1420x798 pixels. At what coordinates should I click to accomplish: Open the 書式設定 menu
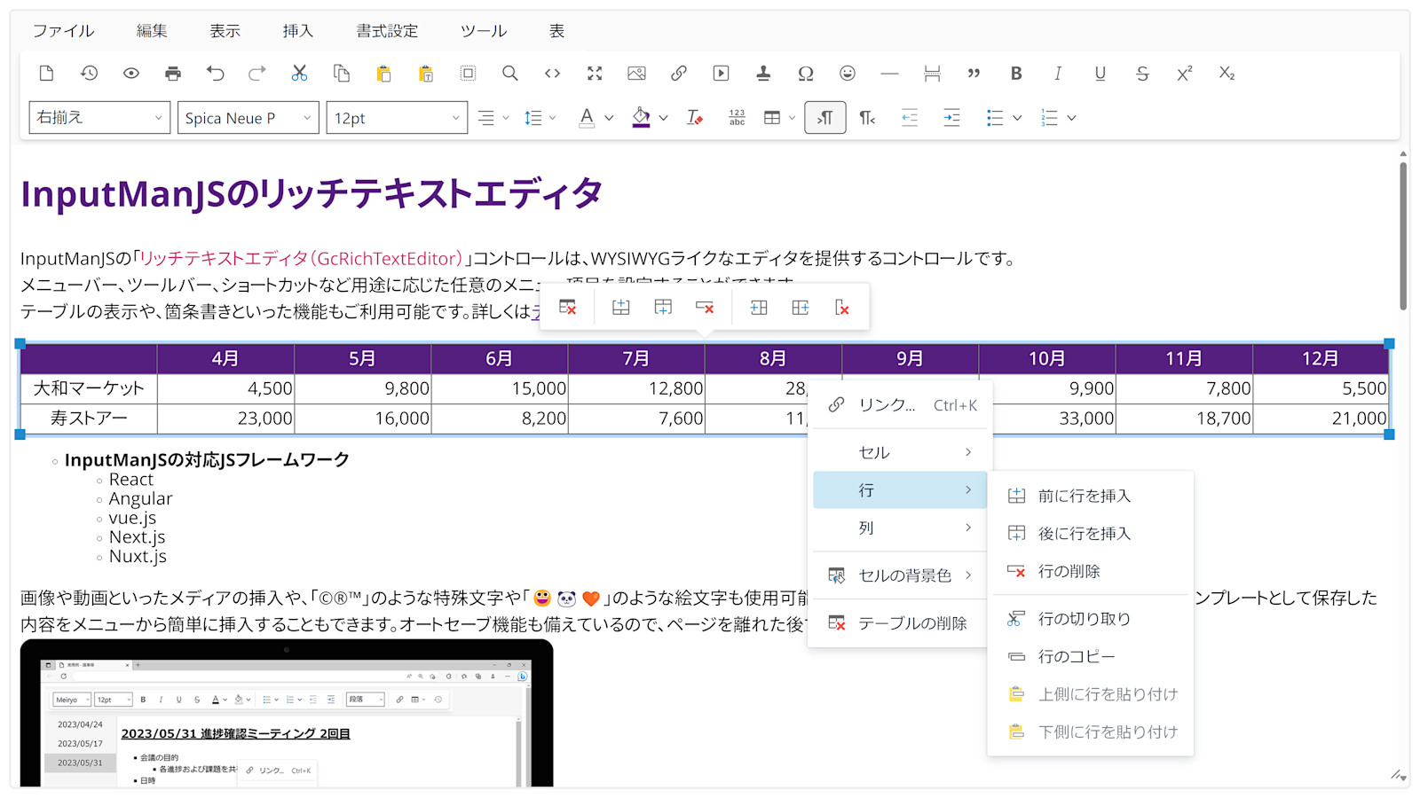coord(387,31)
